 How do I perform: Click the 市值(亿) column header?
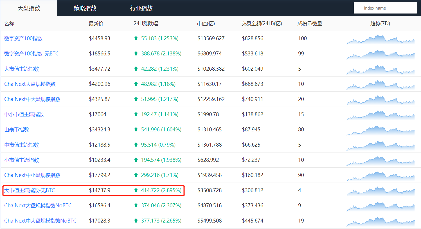pos(206,24)
